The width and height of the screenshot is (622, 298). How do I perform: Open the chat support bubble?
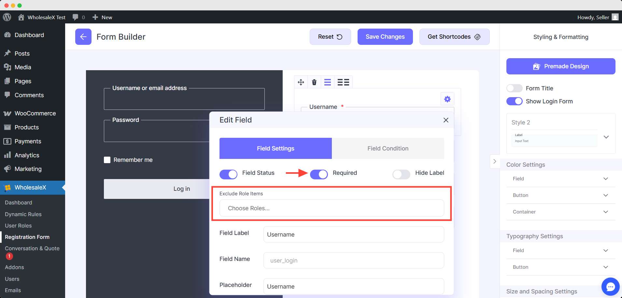[x=610, y=287]
